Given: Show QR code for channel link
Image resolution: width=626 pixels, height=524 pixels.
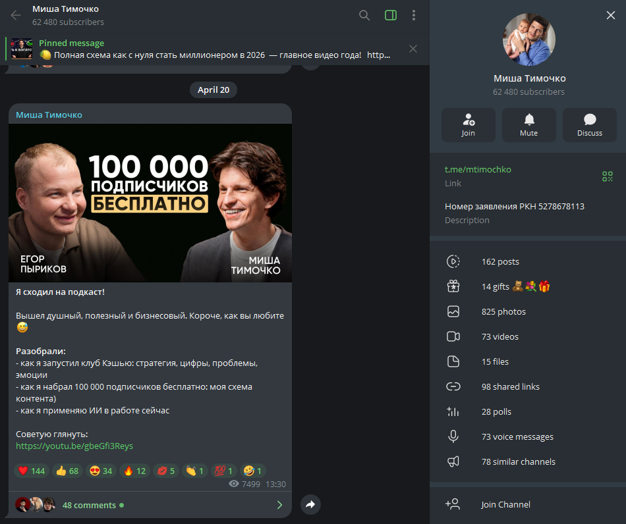Looking at the screenshot, I should point(607,176).
